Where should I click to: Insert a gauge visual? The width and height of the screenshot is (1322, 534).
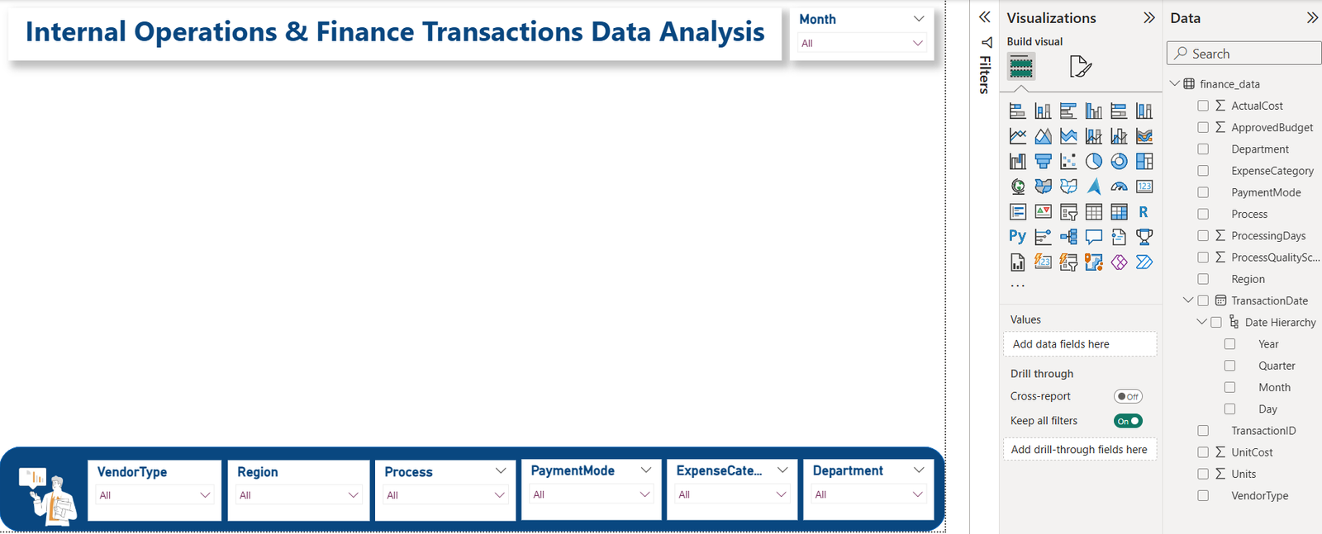[1119, 187]
